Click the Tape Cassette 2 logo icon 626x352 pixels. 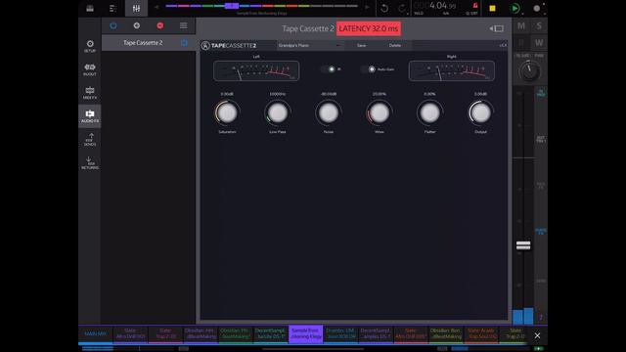[205, 46]
